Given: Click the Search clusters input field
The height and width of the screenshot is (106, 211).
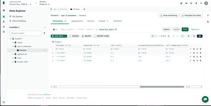Looking at the screenshot, I should tap(25, 33).
